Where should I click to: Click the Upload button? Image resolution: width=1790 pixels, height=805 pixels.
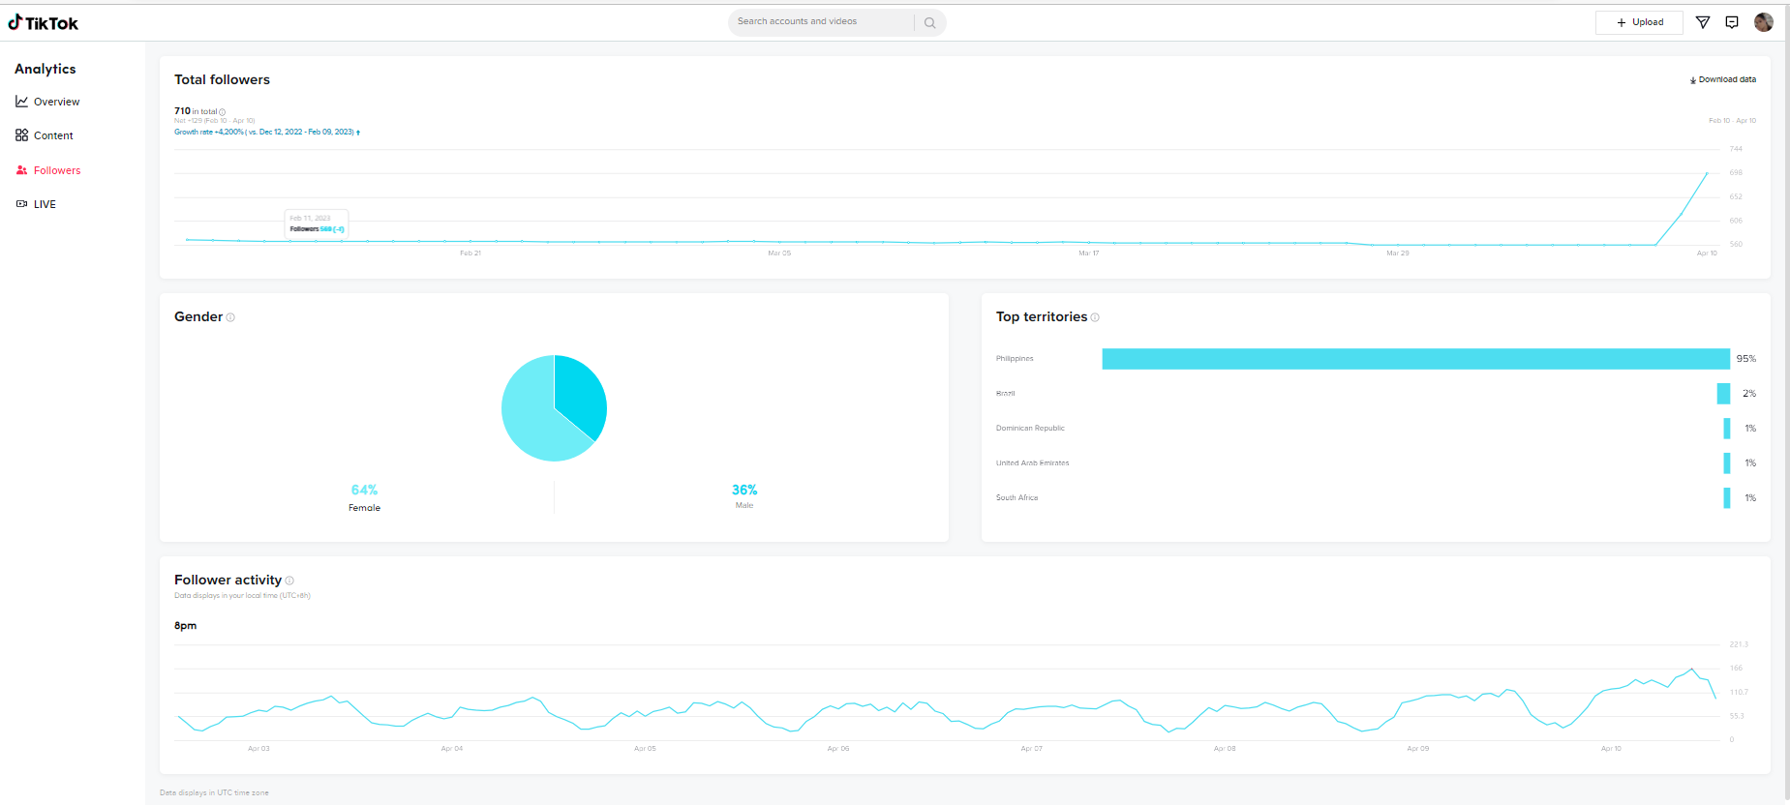(x=1639, y=22)
